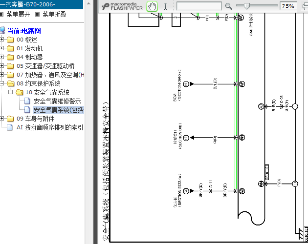The width and height of the screenshot is (308, 244).
Task: Click folder icon of 07 加热器
Action: 10,75
